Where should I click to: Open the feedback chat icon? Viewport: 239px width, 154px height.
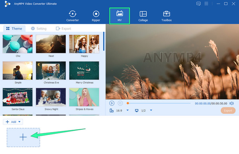click(x=198, y=4)
